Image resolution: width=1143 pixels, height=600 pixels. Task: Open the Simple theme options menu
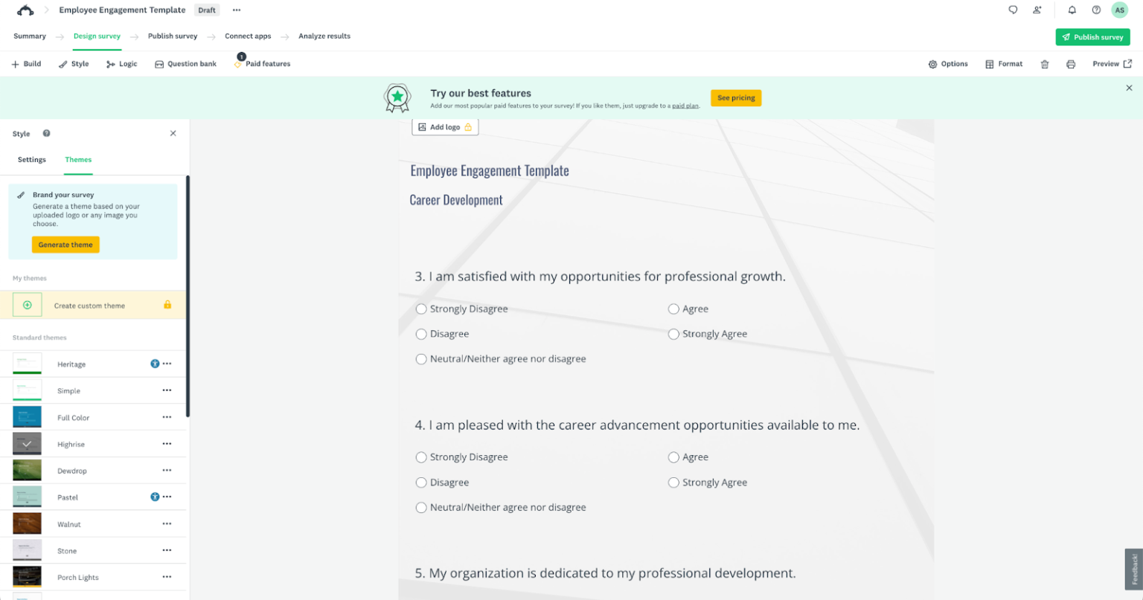tap(167, 390)
